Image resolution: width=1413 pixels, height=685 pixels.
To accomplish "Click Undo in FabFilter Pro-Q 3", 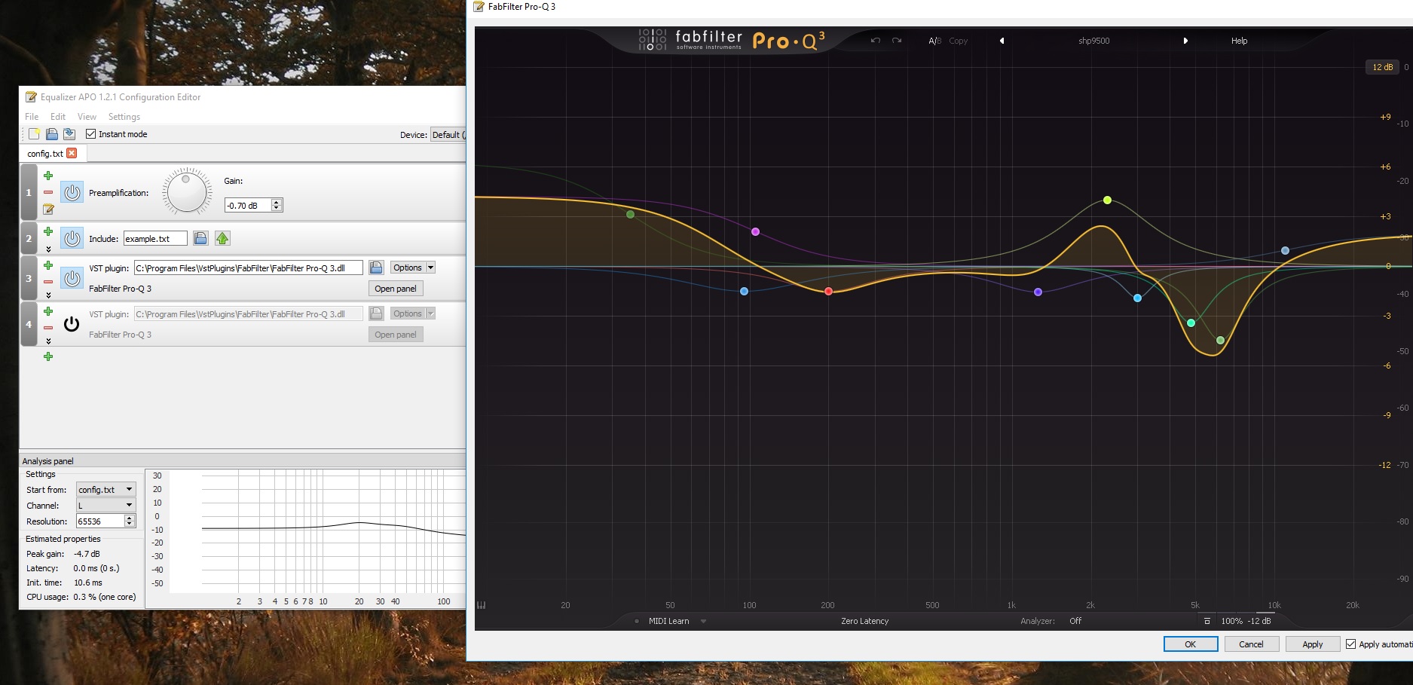I will pyautogui.click(x=875, y=41).
